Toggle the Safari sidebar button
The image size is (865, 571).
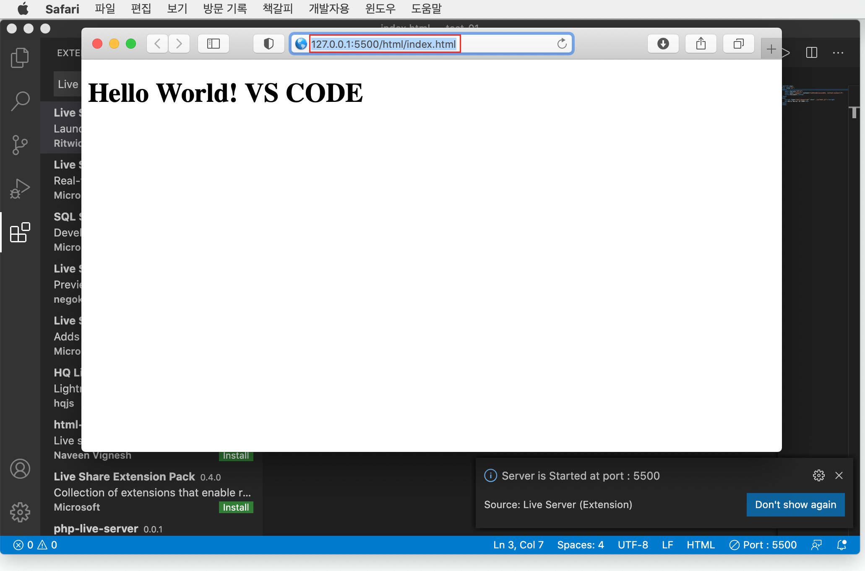(213, 44)
